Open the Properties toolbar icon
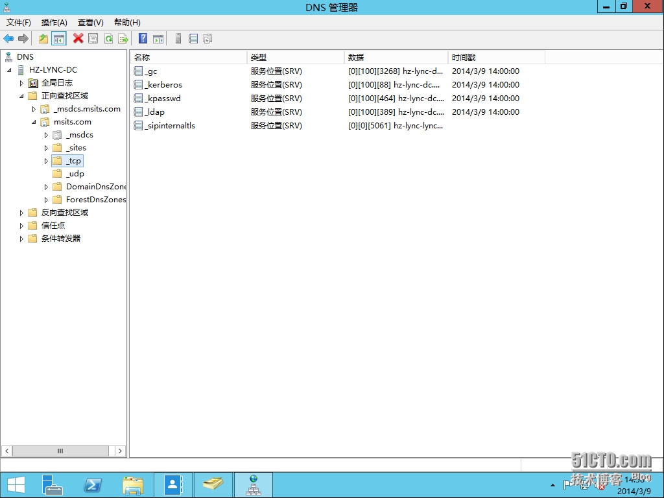 point(93,39)
